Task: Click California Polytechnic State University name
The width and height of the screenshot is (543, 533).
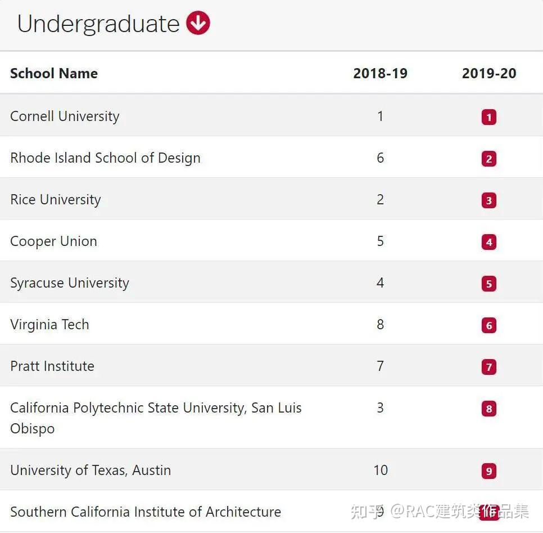Action: (156, 408)
